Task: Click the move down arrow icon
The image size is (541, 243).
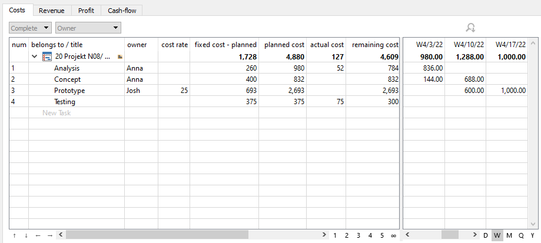Action: (x=26, y=235)
